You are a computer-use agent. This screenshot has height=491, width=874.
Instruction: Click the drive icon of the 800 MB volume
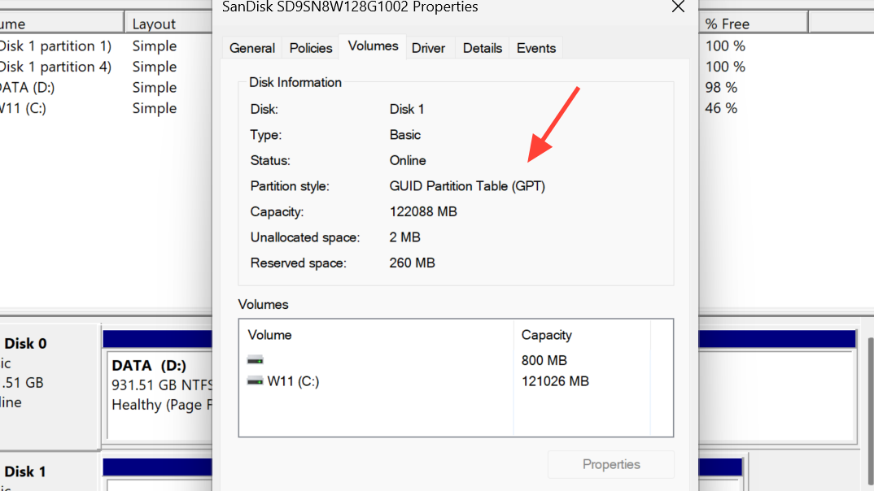[x=256, y=360]
